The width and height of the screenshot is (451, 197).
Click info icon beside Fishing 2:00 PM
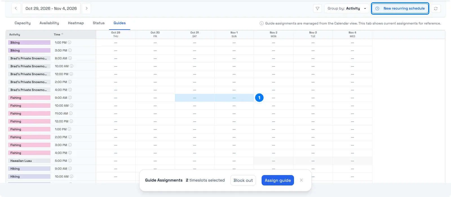click(70, 137)
